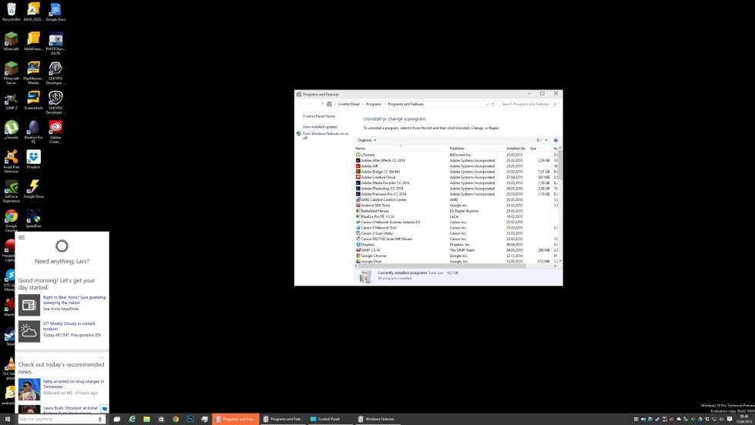Screen dimensions: 755x425
Task: Open the Avast Free Antivirus desktop shortcut
Action: point(11,162)
